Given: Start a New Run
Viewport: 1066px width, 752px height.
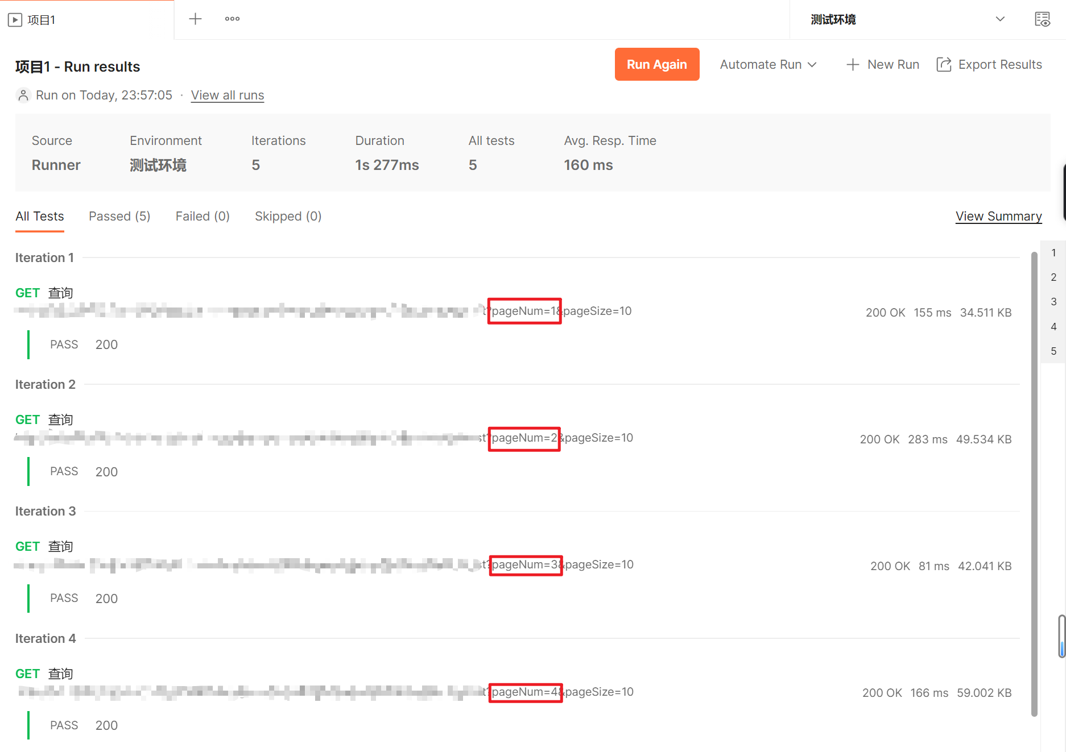Looking at the screenshot, I should click(x=883, y=65).
